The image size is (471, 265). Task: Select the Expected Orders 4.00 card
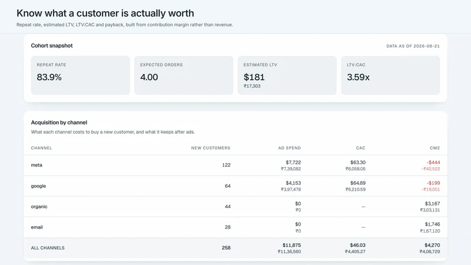[x=184, y=75]
